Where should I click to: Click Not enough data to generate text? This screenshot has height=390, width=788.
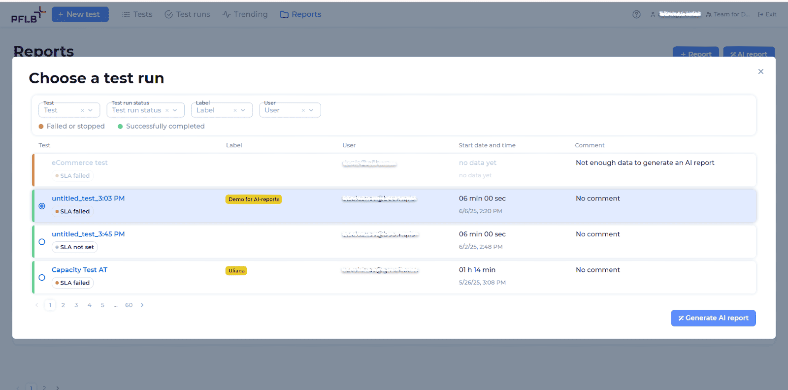[645, 162]
